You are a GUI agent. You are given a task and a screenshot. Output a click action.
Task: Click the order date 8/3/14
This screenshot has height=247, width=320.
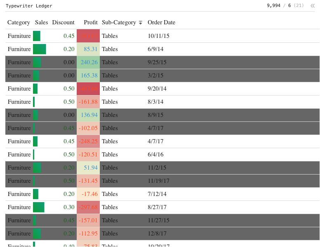[x=155, y=102]
